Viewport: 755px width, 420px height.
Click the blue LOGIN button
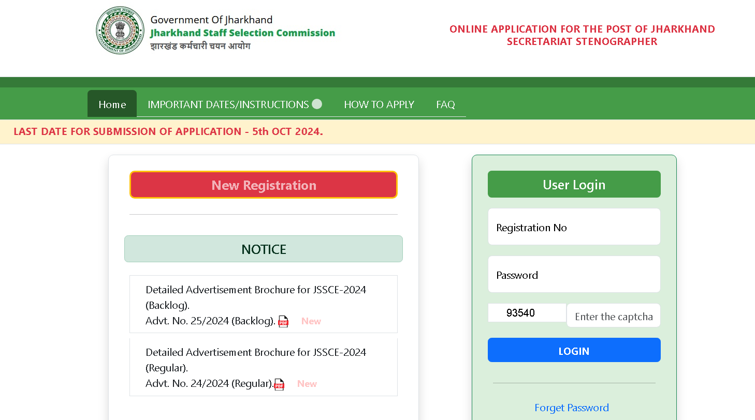574,350
